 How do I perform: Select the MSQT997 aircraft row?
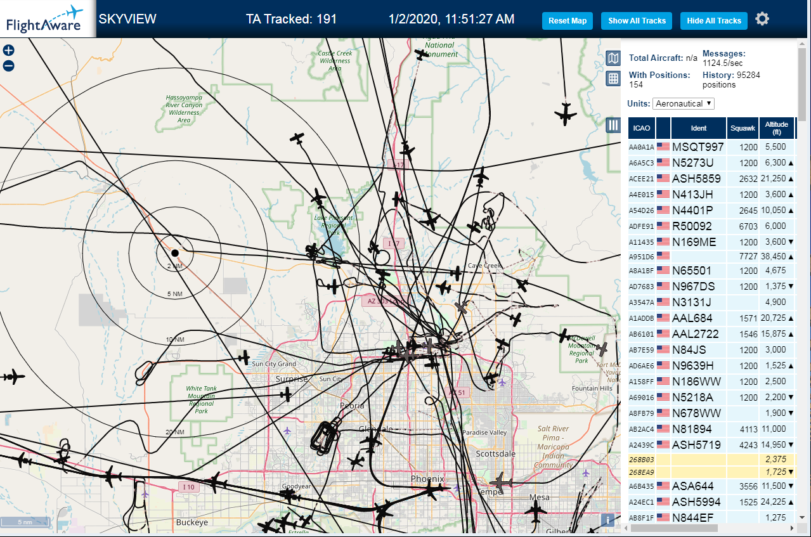click(x=711, y=147)
